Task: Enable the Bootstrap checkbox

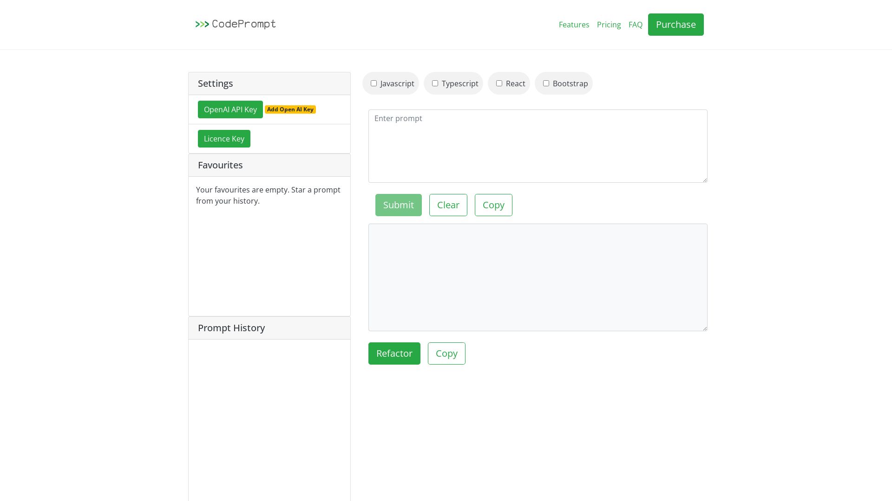Action: pyautogui.click(x=546, y=83)
